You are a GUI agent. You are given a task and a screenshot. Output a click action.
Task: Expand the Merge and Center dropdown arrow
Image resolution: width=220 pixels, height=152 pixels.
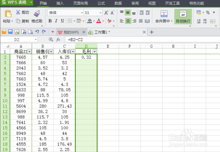(172, 21)
